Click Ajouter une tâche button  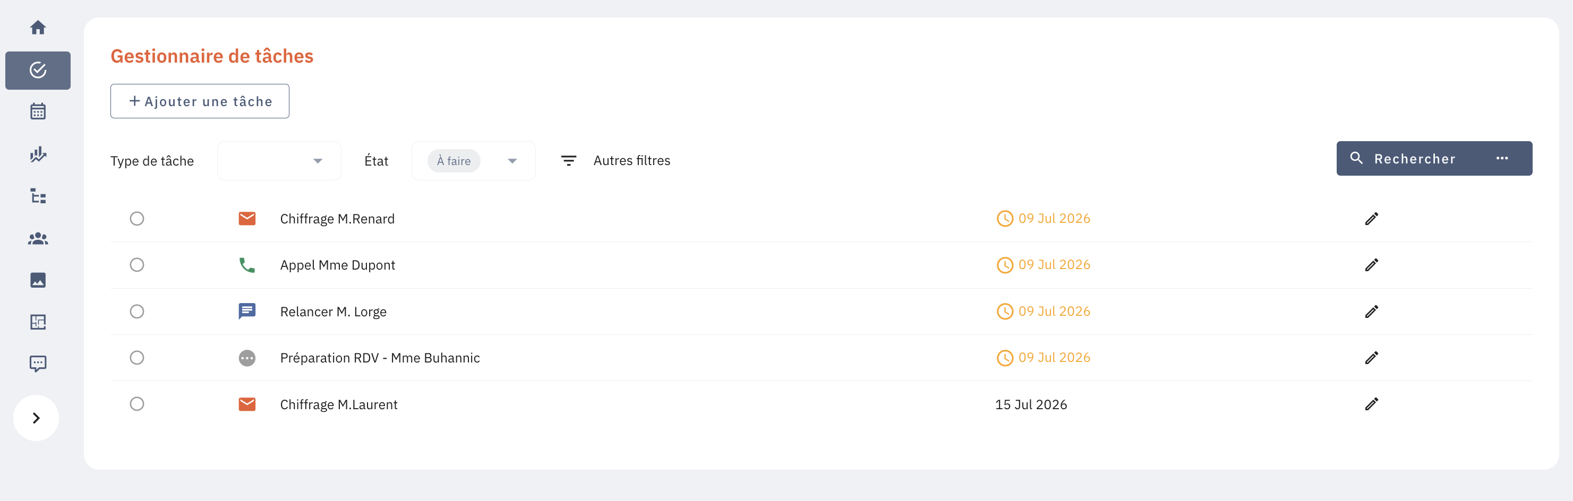200,101
